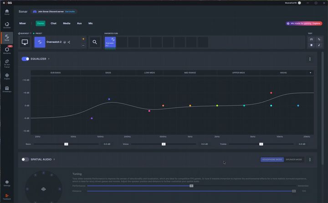Enable the Spatial Audio toggle
Viewport: 328px width, 203px height.
point(25,159)
